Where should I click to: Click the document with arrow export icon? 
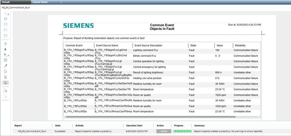coord(5,91)
